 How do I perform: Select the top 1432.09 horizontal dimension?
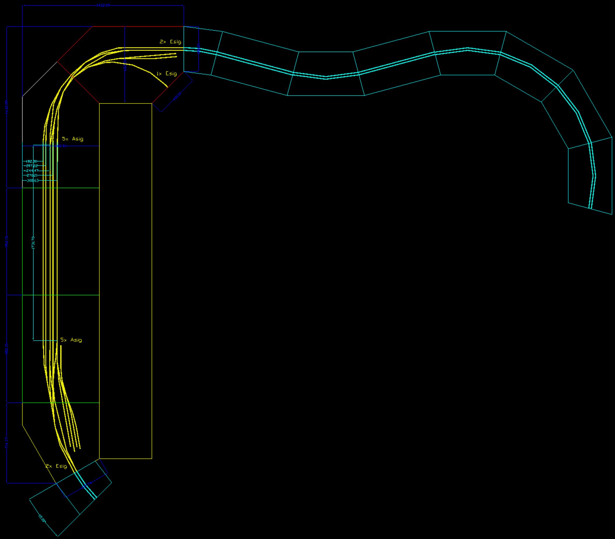(103, 5)
